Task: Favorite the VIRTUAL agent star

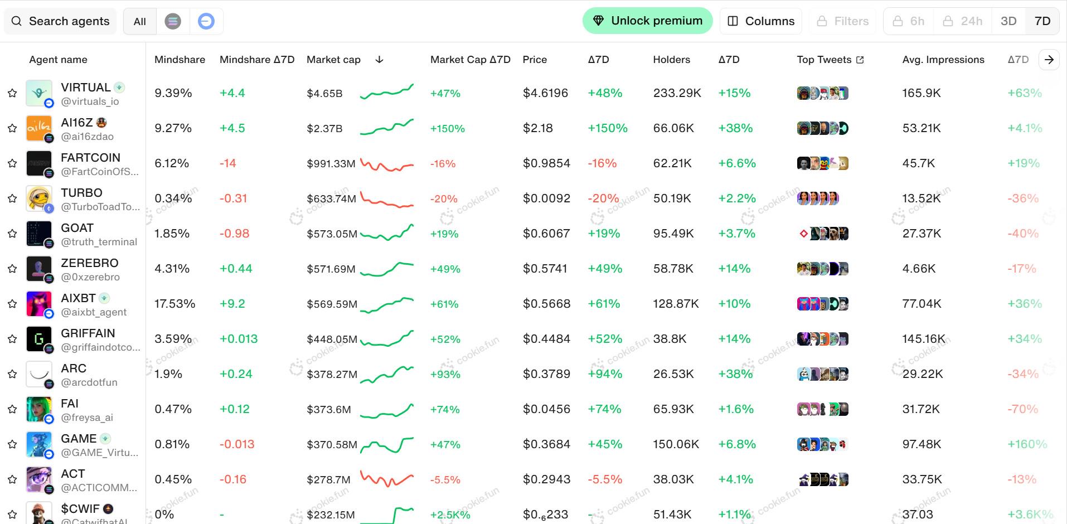Action: pos(12,93)
